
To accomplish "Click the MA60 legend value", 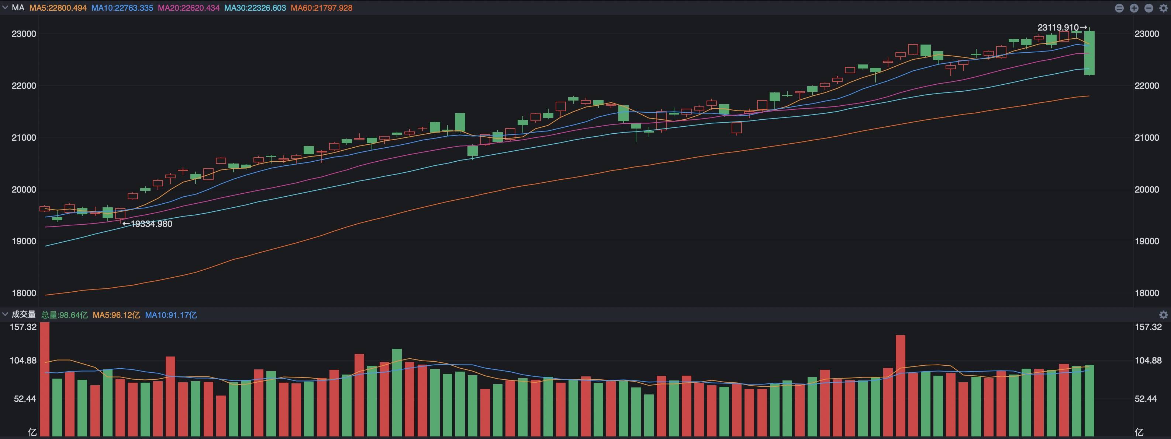I will [x=321, y=8].
